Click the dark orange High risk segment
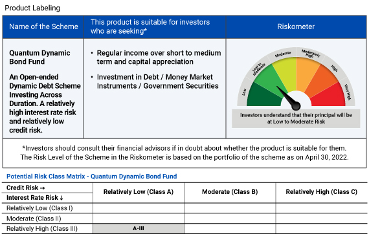 pos(322,80)
